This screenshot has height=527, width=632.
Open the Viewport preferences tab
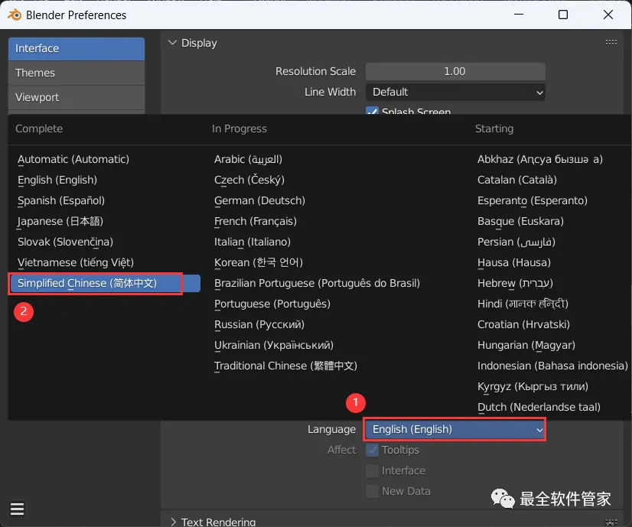tap(77, 97)
